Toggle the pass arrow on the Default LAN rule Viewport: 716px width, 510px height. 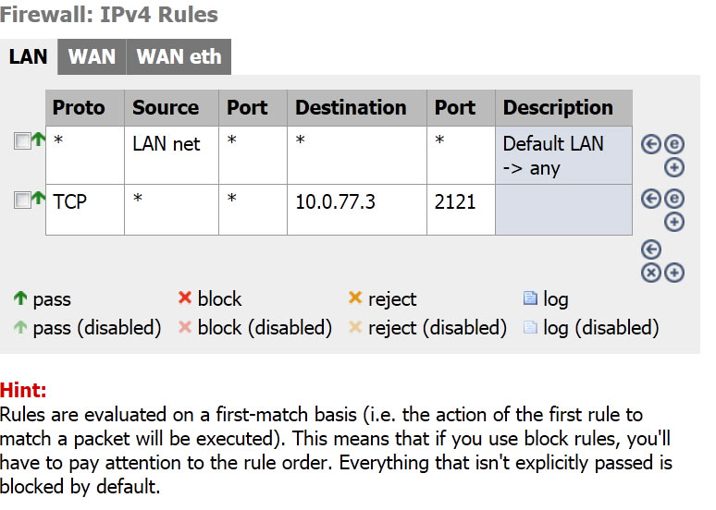click(39, 141)
